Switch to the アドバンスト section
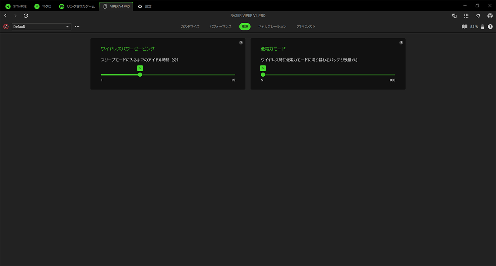The height and width of the screenshot is (266, 496). pos(306,27)
